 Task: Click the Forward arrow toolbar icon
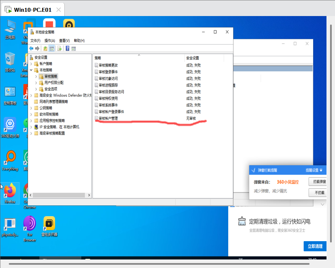[x=37, y=48]
